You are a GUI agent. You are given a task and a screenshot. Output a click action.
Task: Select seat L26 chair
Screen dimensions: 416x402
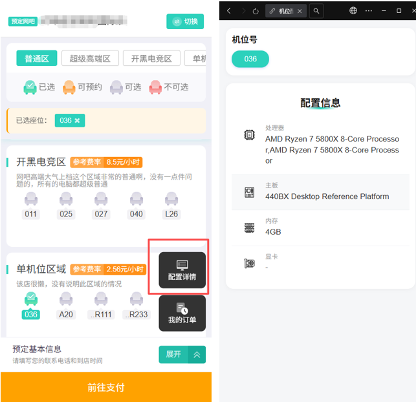tap(171, 199)
